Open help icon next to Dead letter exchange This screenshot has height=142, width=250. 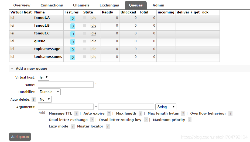point(92,120)
